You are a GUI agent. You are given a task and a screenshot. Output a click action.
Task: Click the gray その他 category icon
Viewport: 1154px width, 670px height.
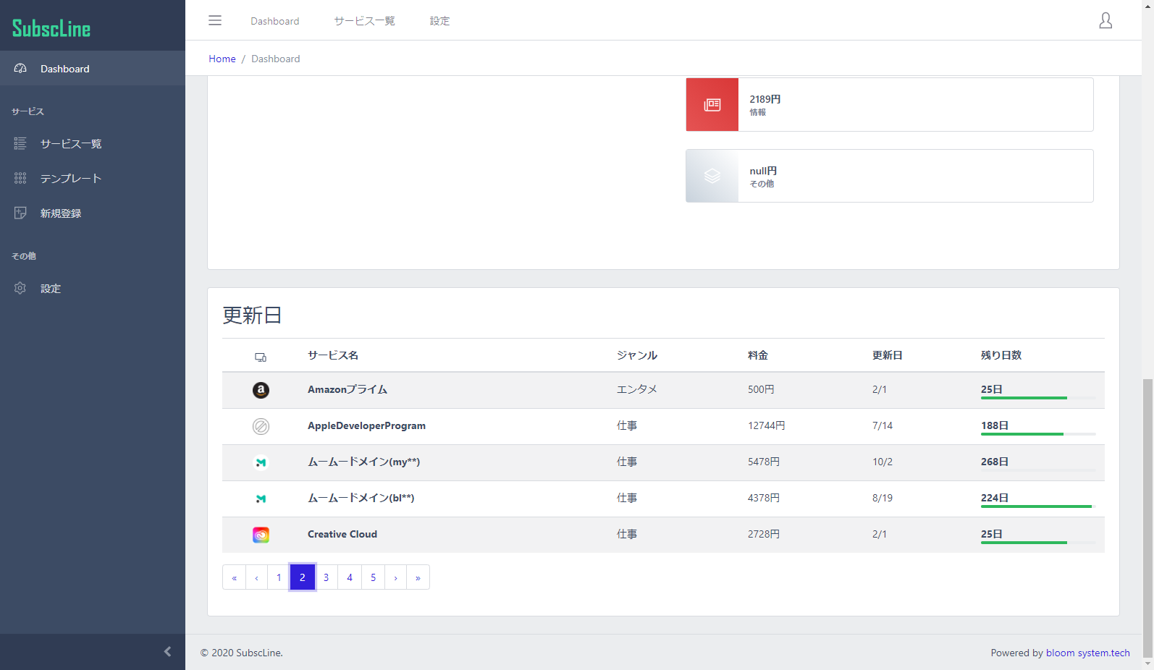[x=712, y=176]
